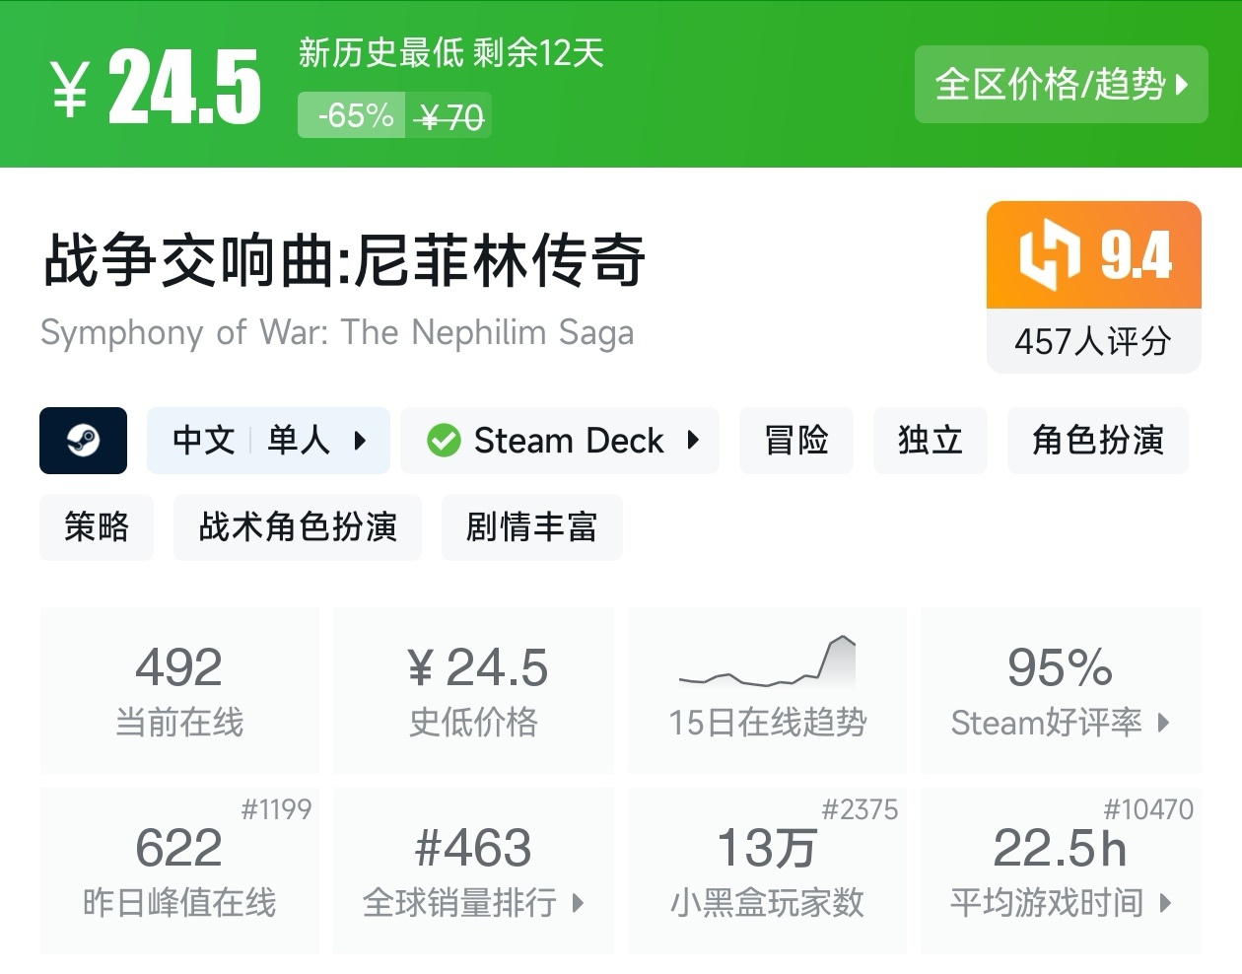Open 全区价格/趋势 regional price trends
This screenshot has height=974, width=1242.
click(x=1061, y=85)
